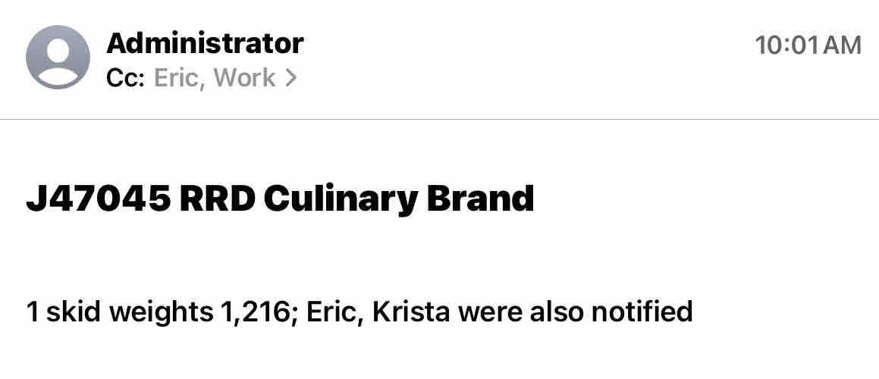Viewport: 879px width, 379px height.
Task: Click the word Brand in the subject
Action: click(480, 199)
